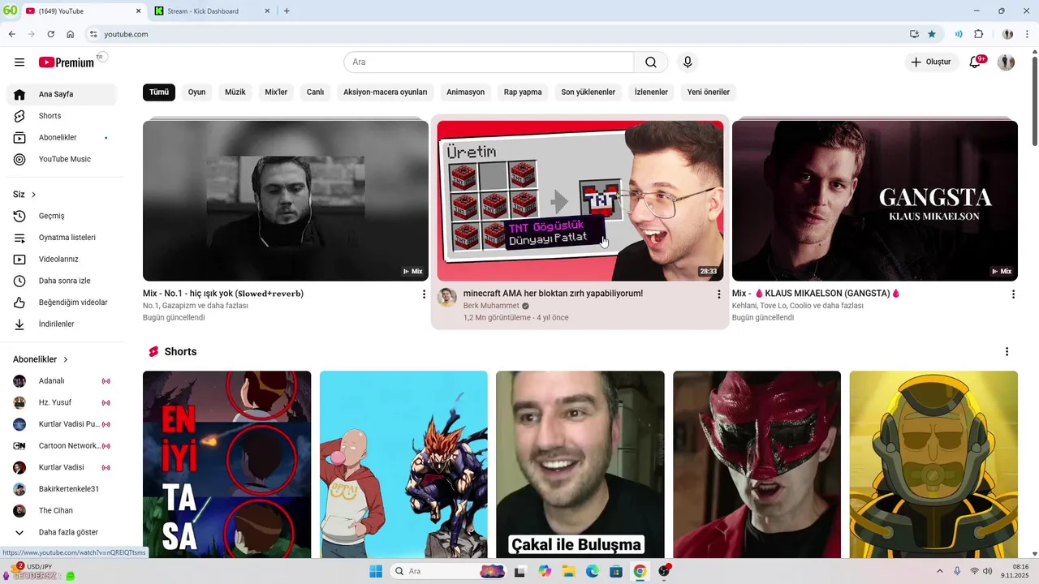Open the browser extensions puzzle icon

pos(978,34)
